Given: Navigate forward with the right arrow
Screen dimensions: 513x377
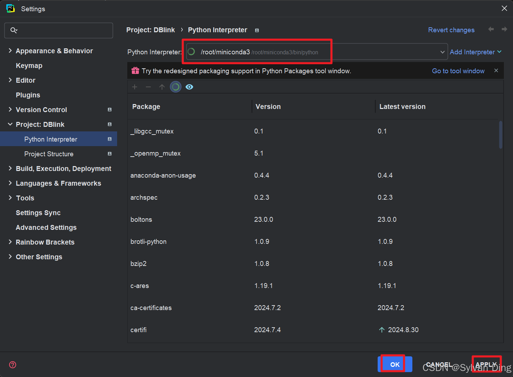Looking at the screenshot, I should pos(504,29).
